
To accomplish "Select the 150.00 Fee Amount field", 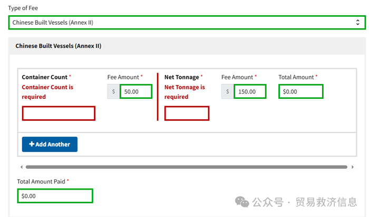I will point(250,91).
